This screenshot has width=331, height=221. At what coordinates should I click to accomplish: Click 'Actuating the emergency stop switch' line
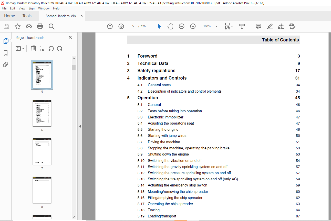click(178, 185)
